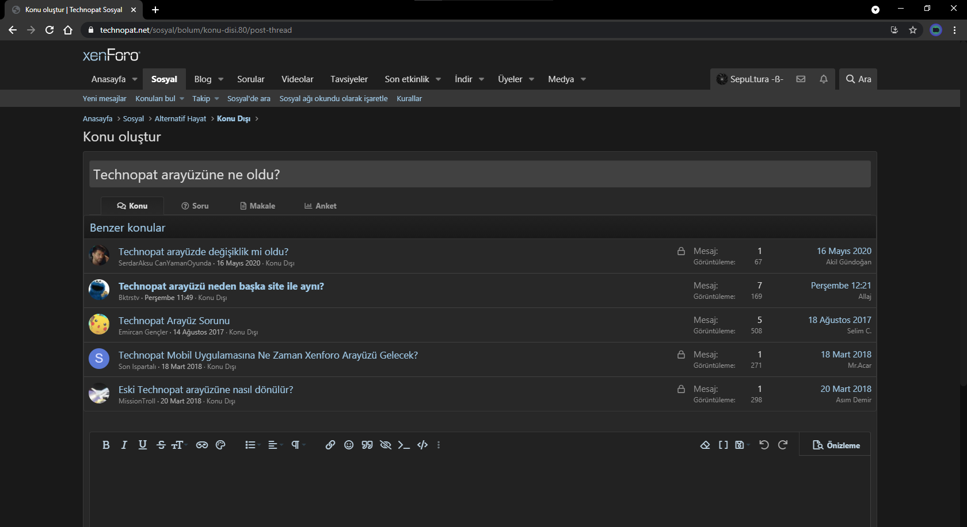Click the Ara search button
This screenshot has width=967, height=527.
click(858, 79)
